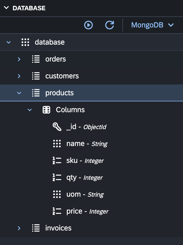Viewport: 183px width, 245px height.
Task: Select the 'qty - Integer' column
Action: tap(84, 178)
